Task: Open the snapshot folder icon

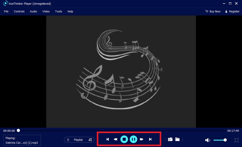Action: 177,139
